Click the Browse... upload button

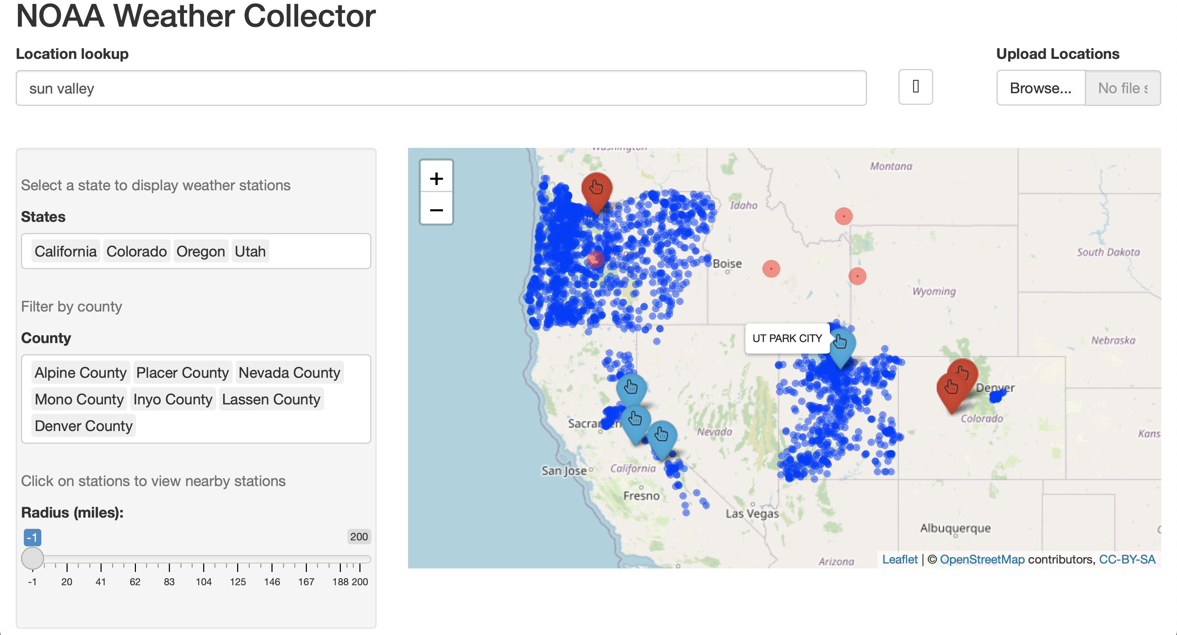pos(1040,88)
